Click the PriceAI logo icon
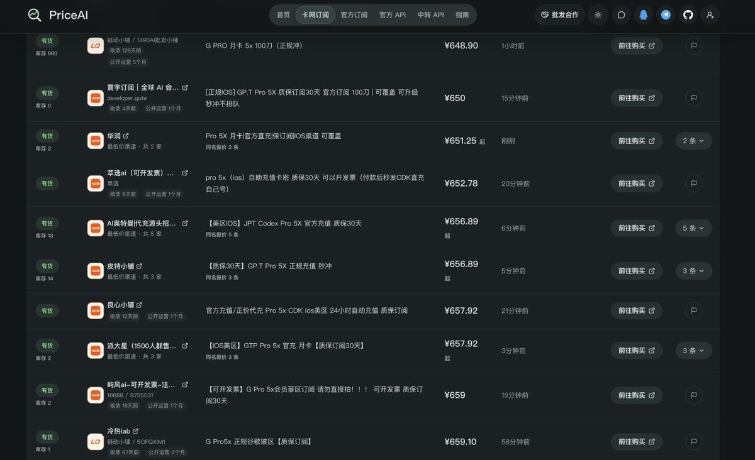 (35, 15)
